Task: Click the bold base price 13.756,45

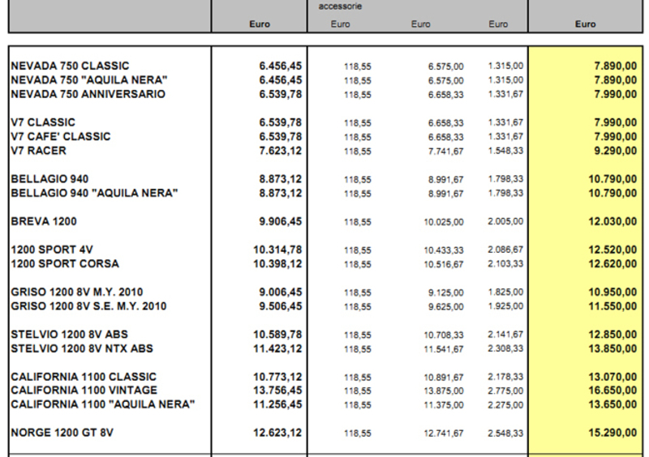Action: pyautogui.click(x=277, y=391)
